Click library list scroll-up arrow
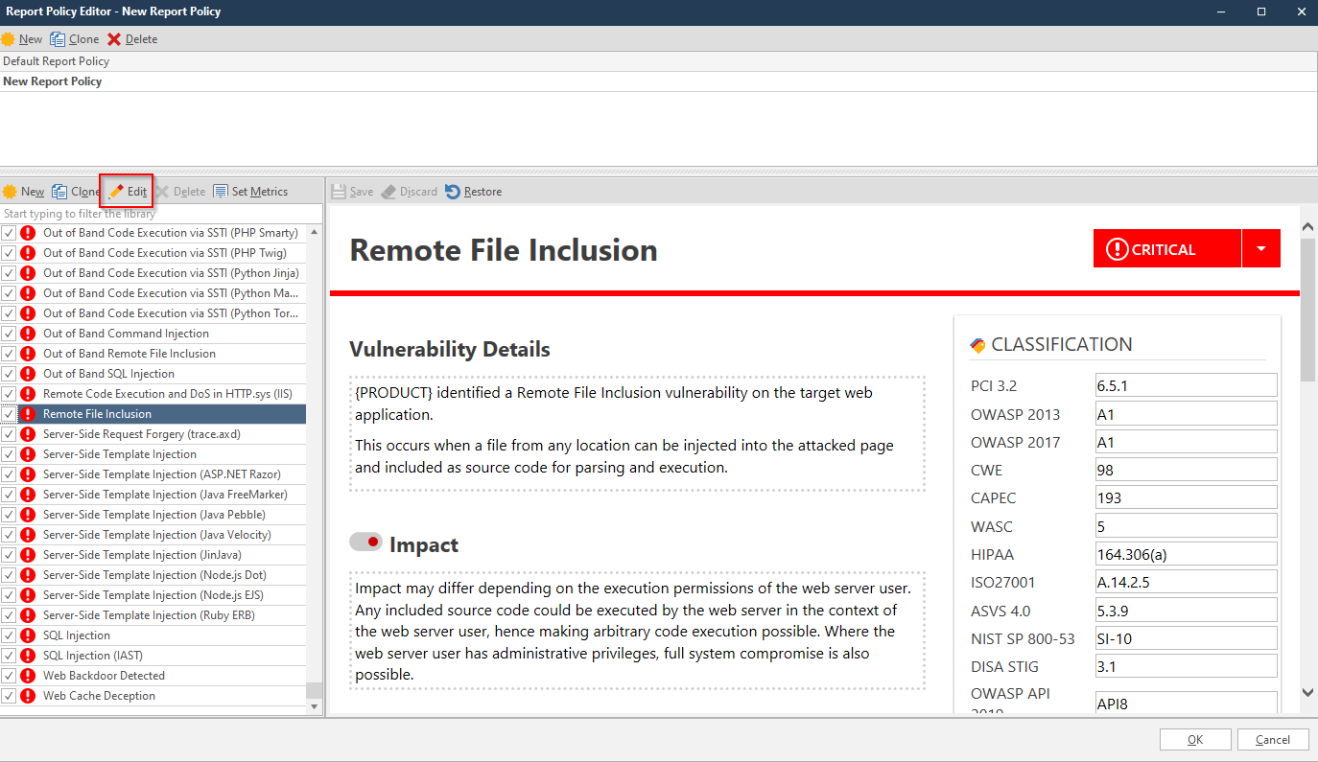Screen dimensions: 1318x762 315,233
